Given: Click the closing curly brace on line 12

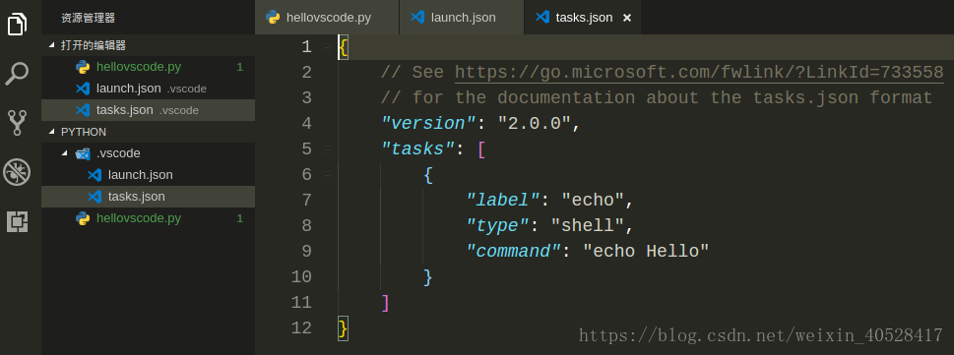Looking at the screenshot, I should pos(344,328).
